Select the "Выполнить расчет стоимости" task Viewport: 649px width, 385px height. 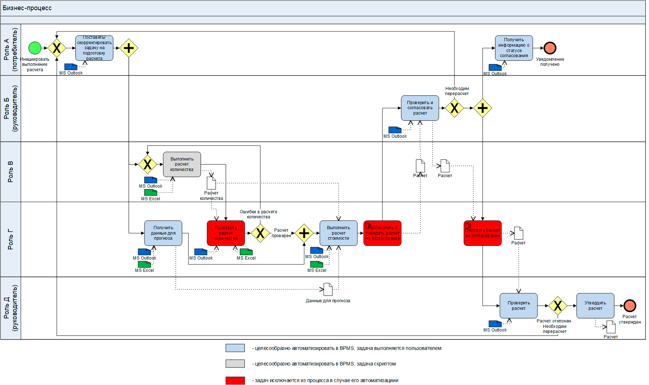[x=338, y=233]
